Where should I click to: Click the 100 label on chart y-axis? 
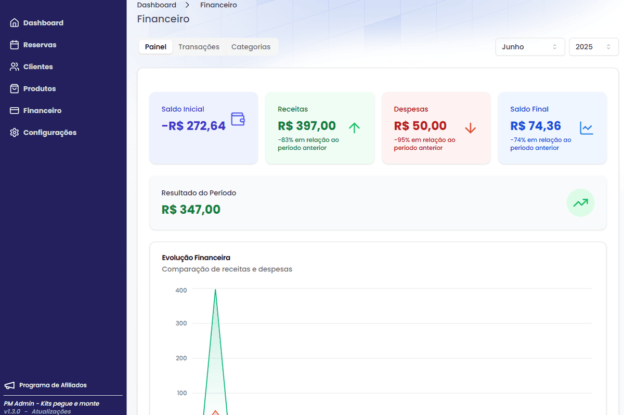pos(181,393)
